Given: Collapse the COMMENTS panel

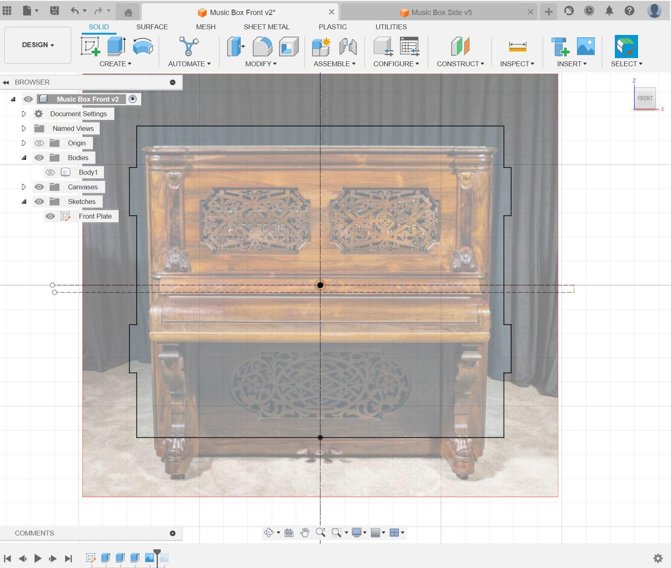Looking at the screenshot, I should (173, 533).
